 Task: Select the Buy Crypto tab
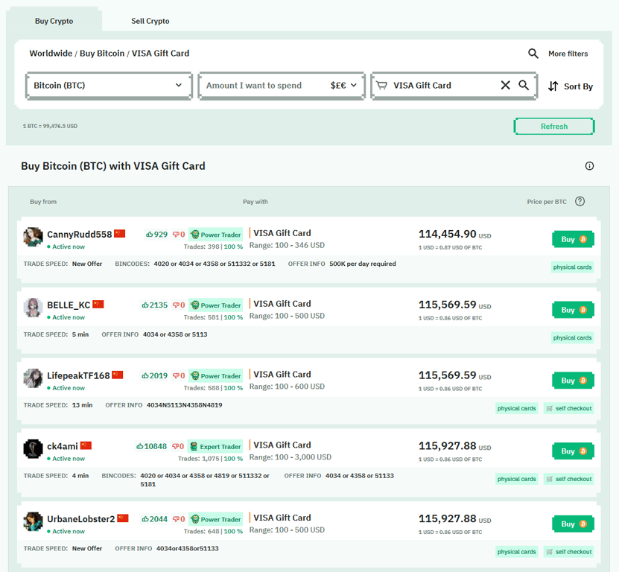tap(54, 21)
